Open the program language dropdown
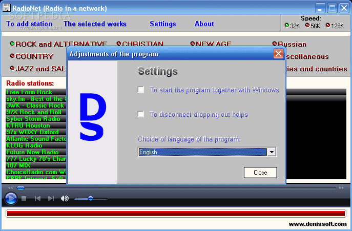352x231 pixels. click(x=272, y=152)
